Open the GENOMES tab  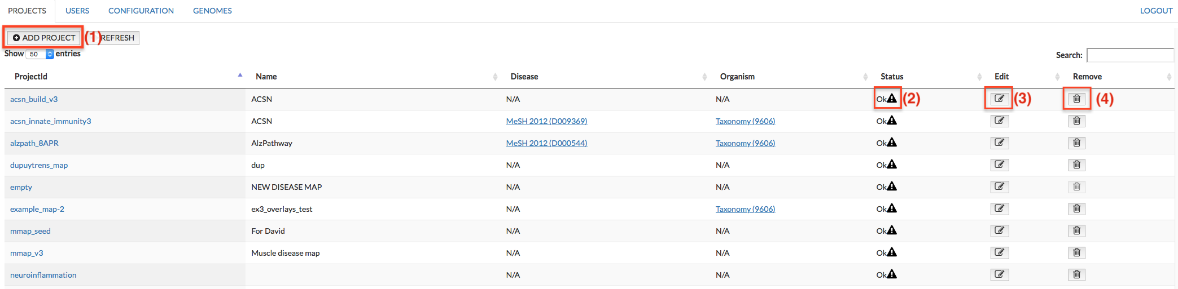212,11
